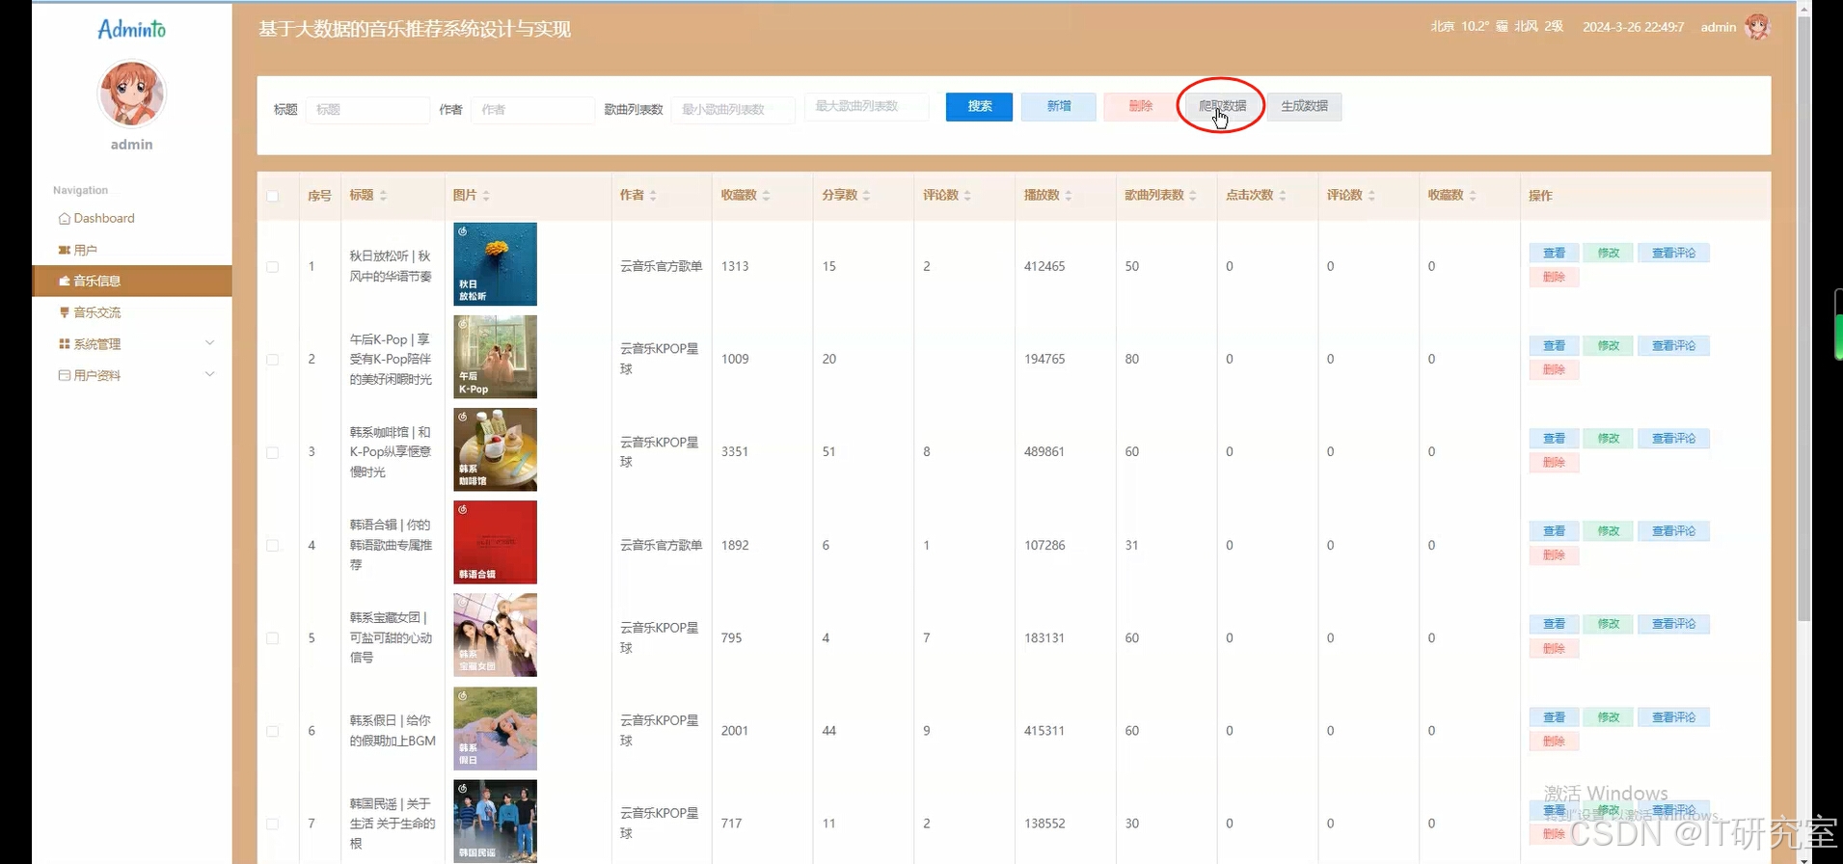Click the 作者 search input field
Screen dimensions: 1843x864
click(x=532, y=110)
